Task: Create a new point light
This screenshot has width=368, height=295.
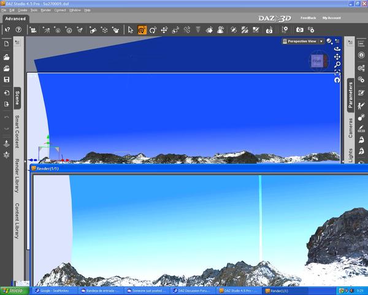Action: click(57, 30)
